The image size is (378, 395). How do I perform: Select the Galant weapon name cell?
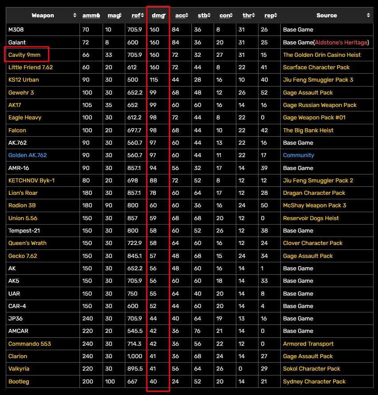[43, 42]
